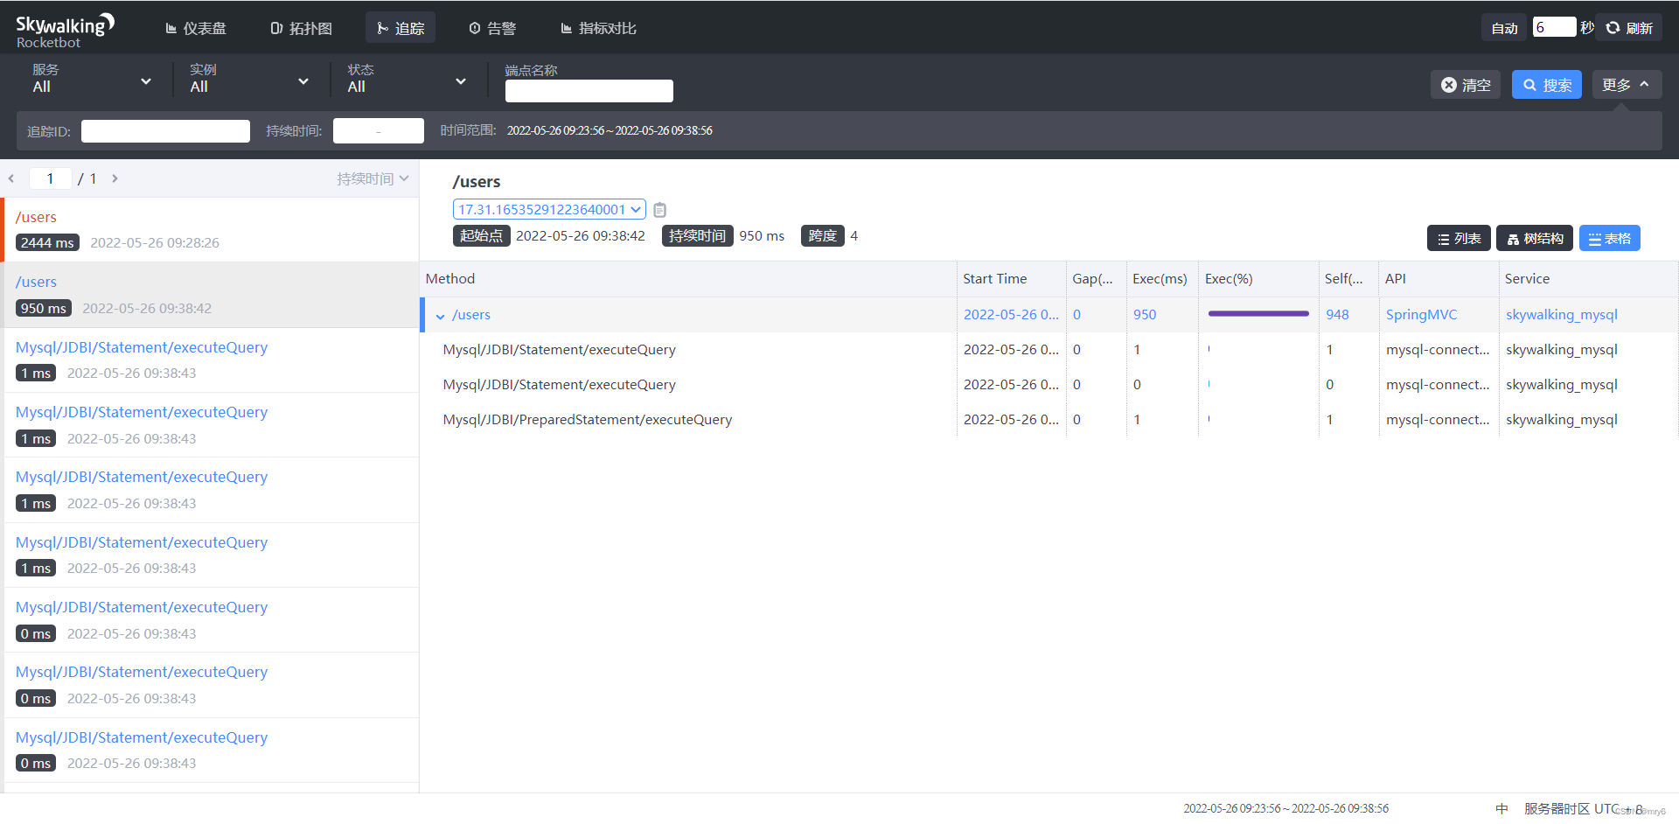Click the 刷新 refresh button

click(x=1629, y=28)
